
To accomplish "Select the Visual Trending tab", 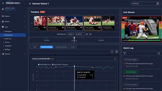I will pos(47,47).
